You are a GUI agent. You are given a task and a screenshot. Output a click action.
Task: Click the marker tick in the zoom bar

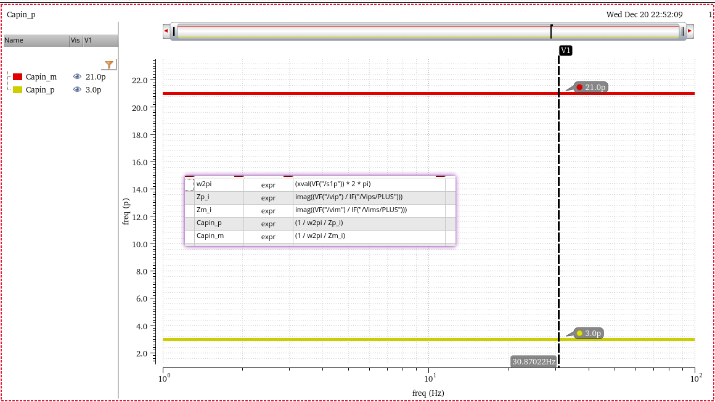click(x=551, y=31)
